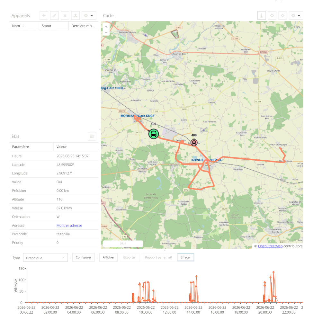Click the remove device X icon
The image size is (313, 329).
tap(65, 15)
